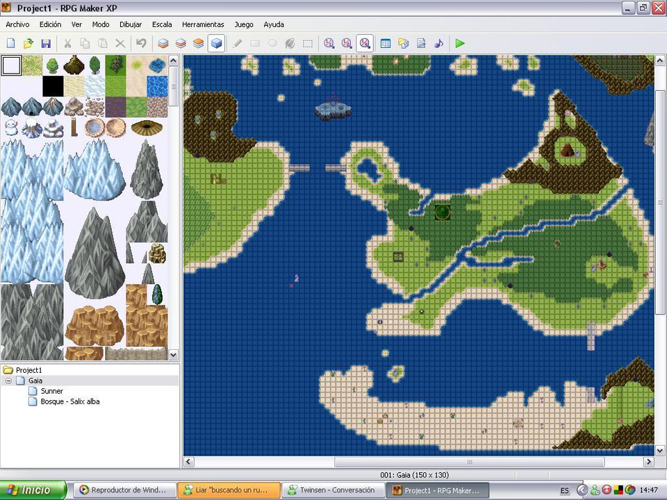Switch to Twinsen - Conversación taskbar window

click(332, 490)
